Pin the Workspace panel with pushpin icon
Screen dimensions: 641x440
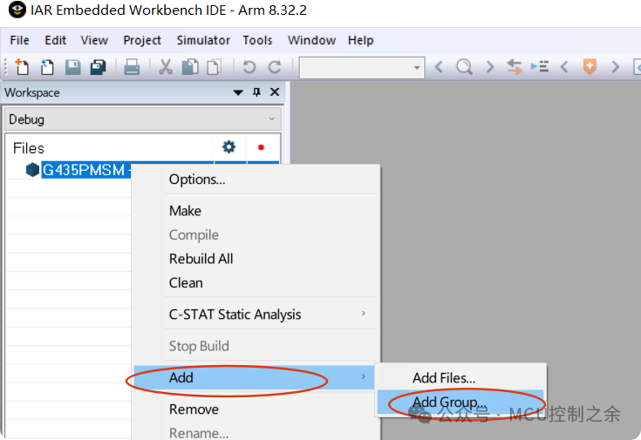click(x=256, y=92)
